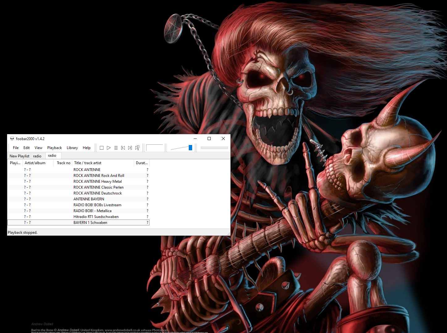
Task: Click the foobar2000 alien icon in the title bar
Action: tap(12, 139)
